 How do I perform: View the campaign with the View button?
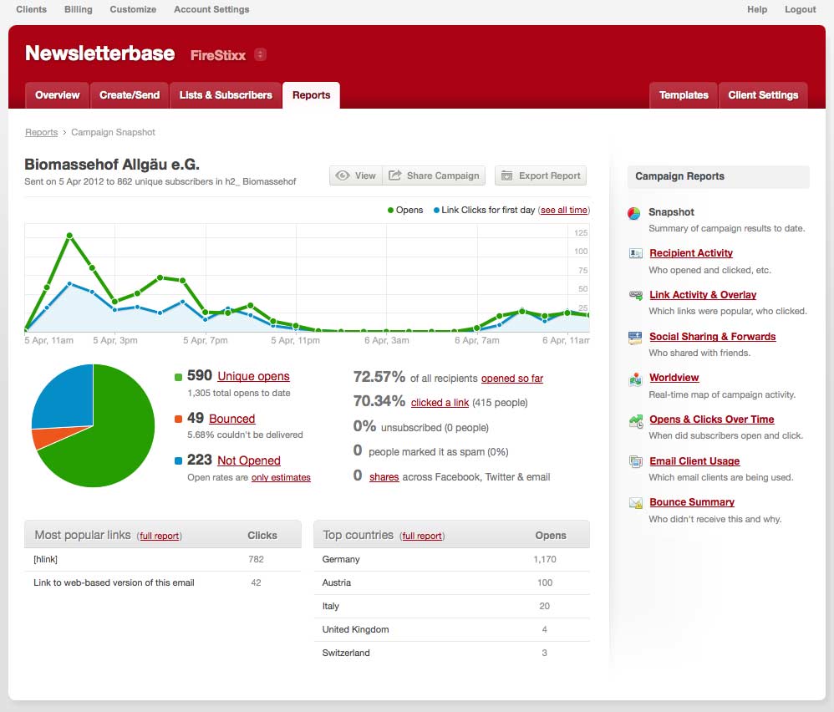[356, 175]
